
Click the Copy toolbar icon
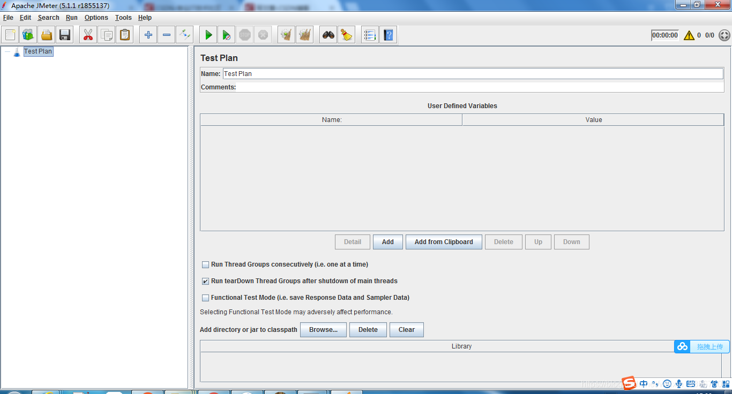107,35
